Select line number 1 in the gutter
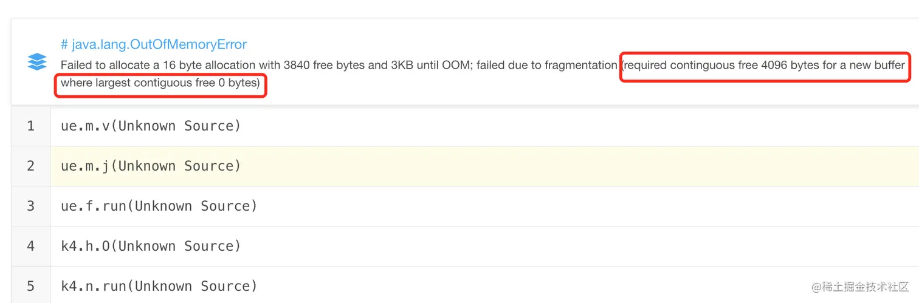Image resolution: width=919 pixels, height=303 pixels. click(30, 126)
